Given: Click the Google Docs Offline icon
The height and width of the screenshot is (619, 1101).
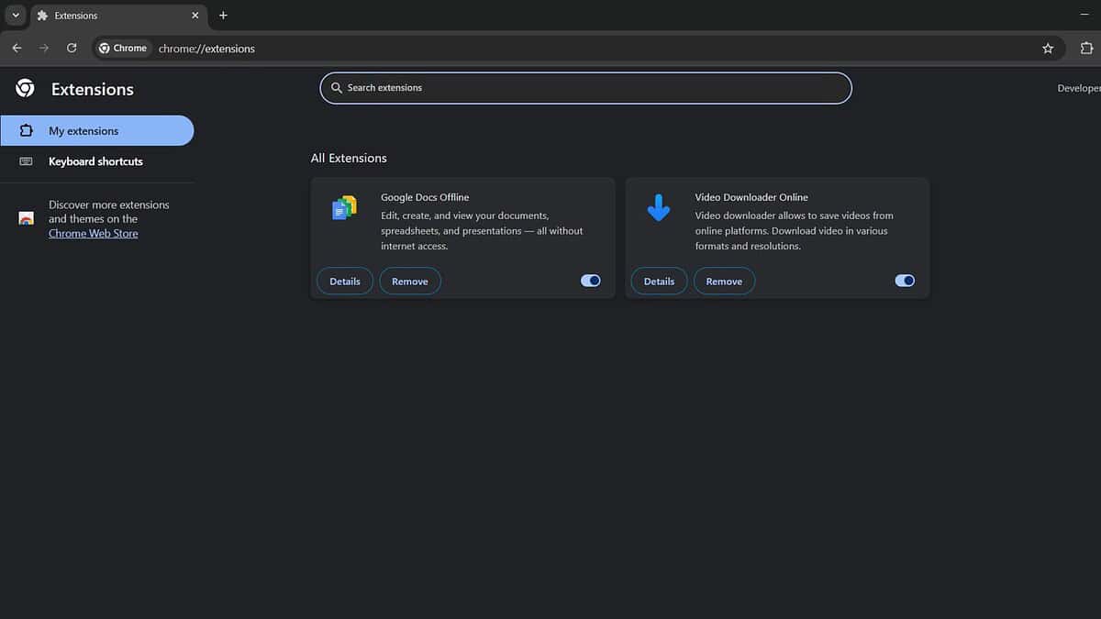Looking at the screenshot, I should [x=344, y=208].
